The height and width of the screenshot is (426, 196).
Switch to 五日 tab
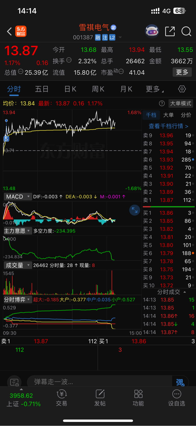pos(42,89)
